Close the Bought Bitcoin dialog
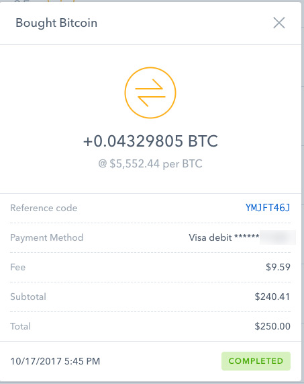 coord(278,23)
